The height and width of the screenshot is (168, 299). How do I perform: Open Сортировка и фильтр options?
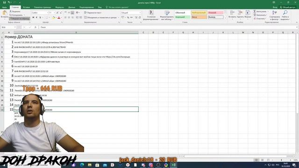point(275,15)
